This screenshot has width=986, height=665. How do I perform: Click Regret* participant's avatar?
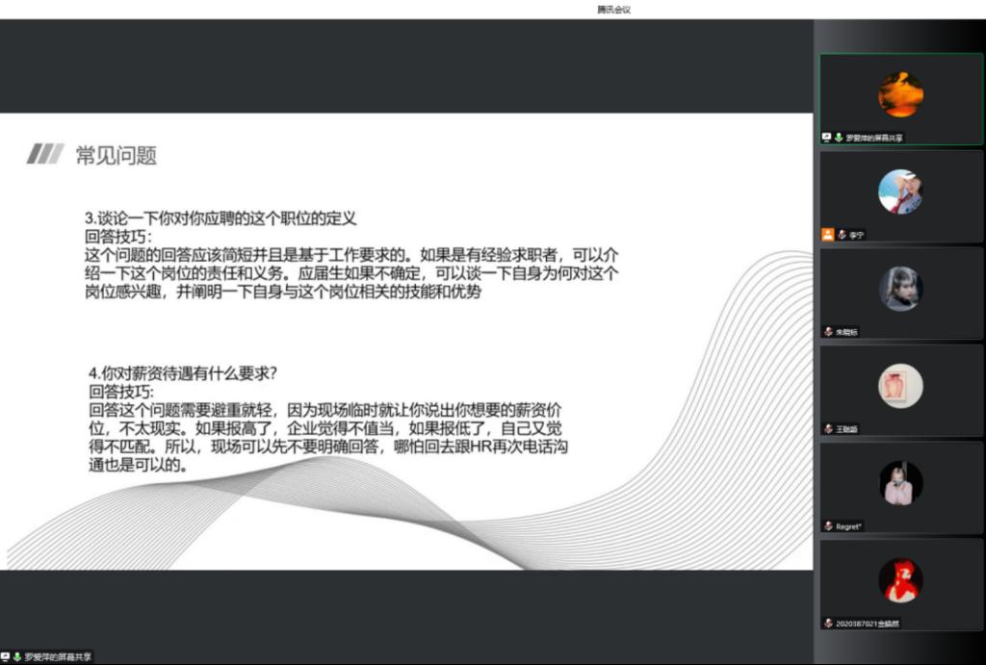click(900, 483)
